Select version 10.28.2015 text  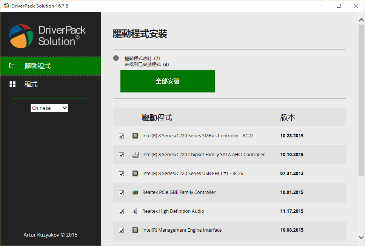point(292,136)
